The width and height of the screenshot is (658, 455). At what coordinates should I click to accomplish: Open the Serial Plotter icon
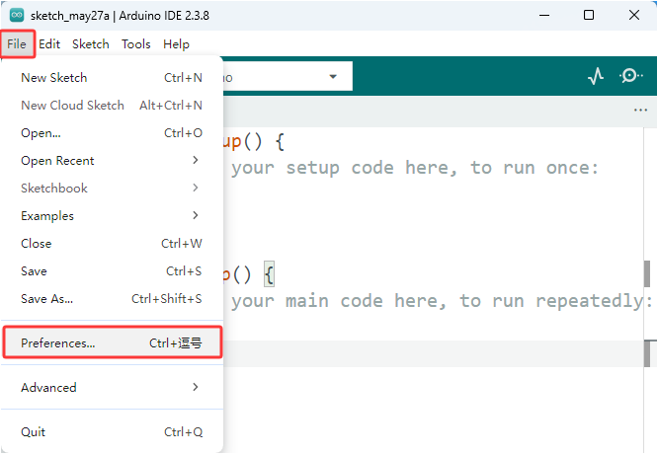[x=596, y=76]
